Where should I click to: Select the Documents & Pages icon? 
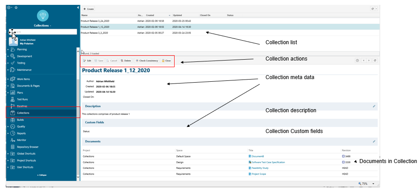point(12,86)
